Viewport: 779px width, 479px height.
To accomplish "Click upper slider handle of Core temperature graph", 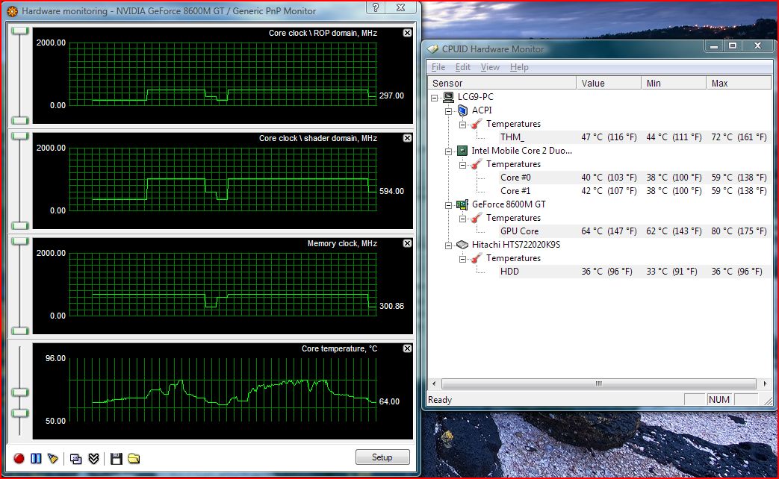I will (x=20, y=392).
